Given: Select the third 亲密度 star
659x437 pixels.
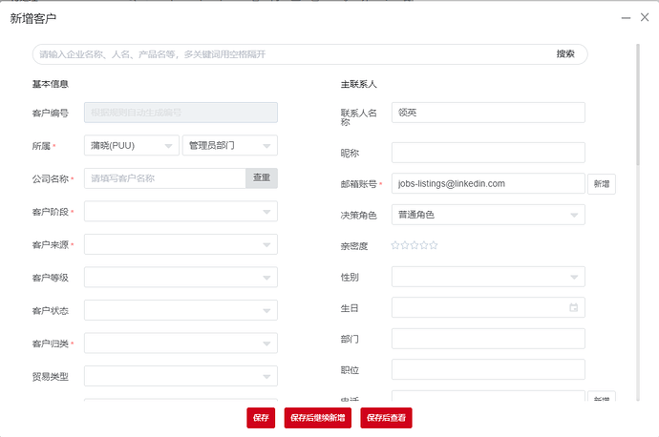Looking at the screenshot, I should pyautogui.click(x=415, y=245).
